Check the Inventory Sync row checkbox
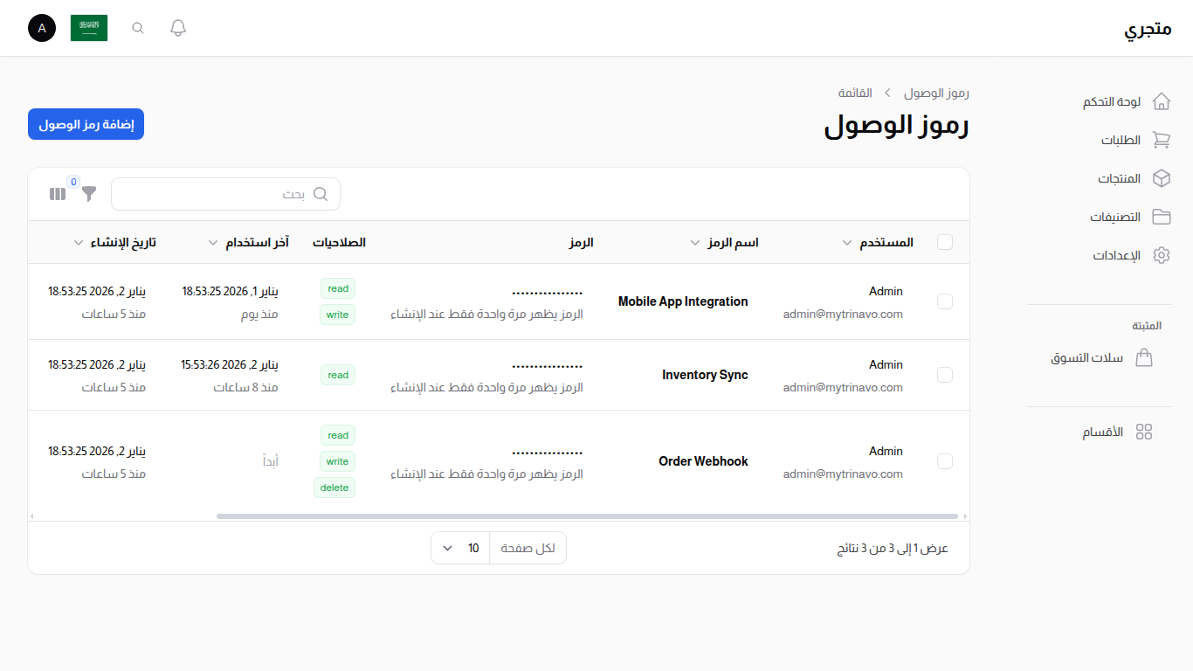Screen dimensions: 1193x671 tap(945, 375)
